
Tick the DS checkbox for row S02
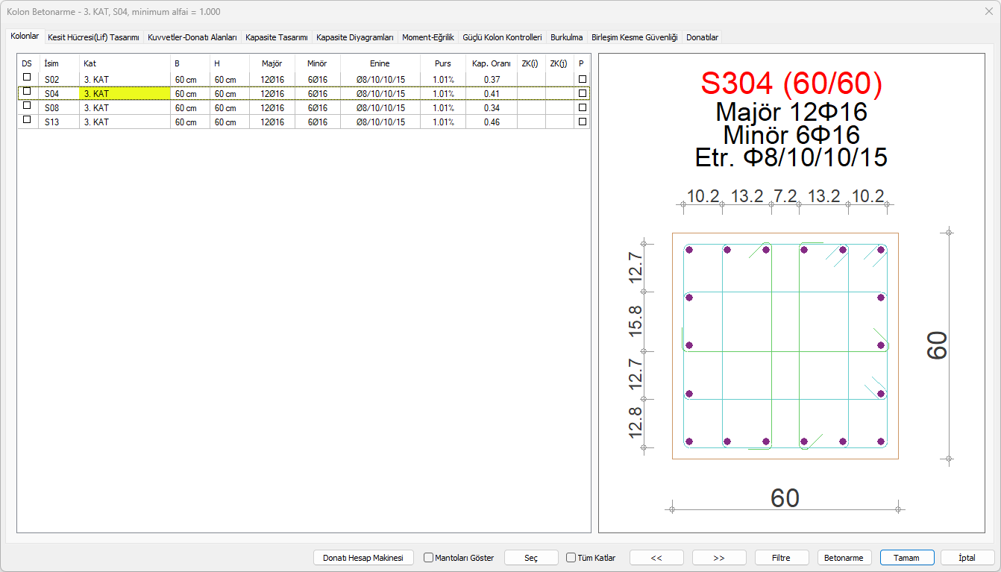27,77
